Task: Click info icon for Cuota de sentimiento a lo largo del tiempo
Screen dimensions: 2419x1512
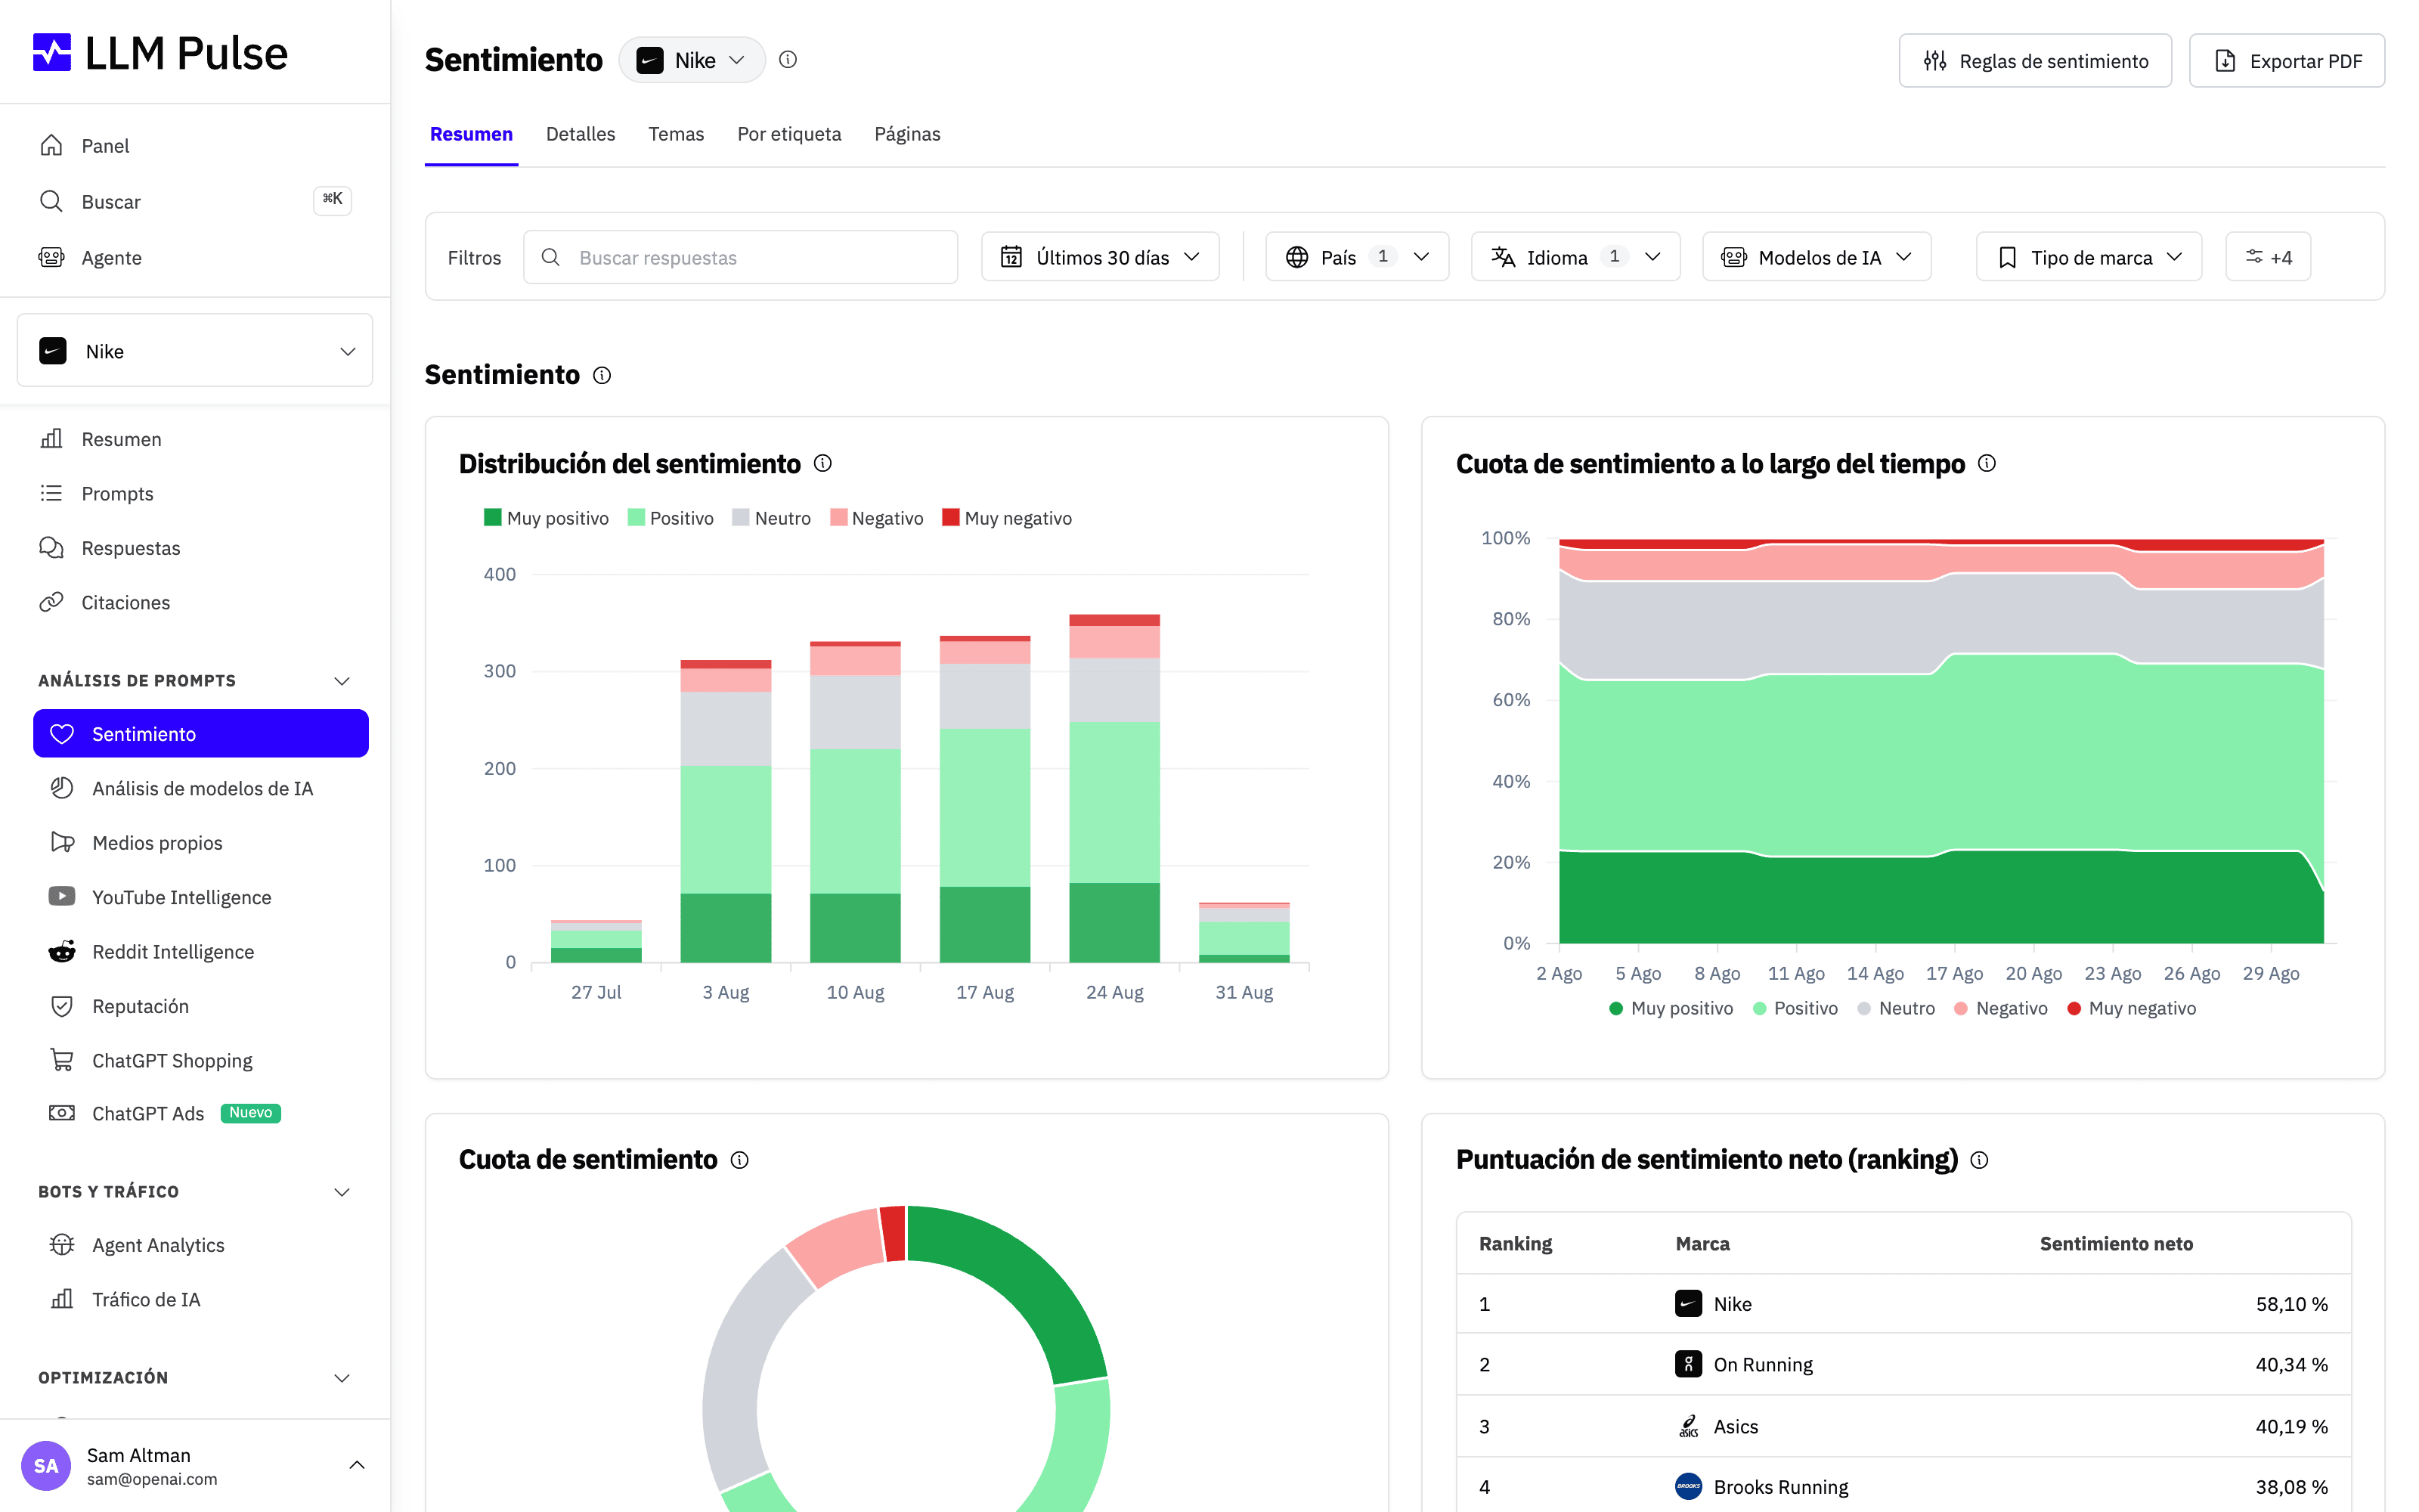Action: [1987, 463]
